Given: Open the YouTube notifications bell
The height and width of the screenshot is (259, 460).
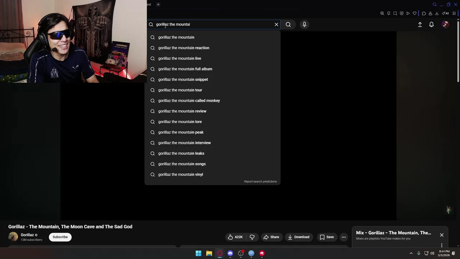Looking at the screenshot, I should point(431,24).
